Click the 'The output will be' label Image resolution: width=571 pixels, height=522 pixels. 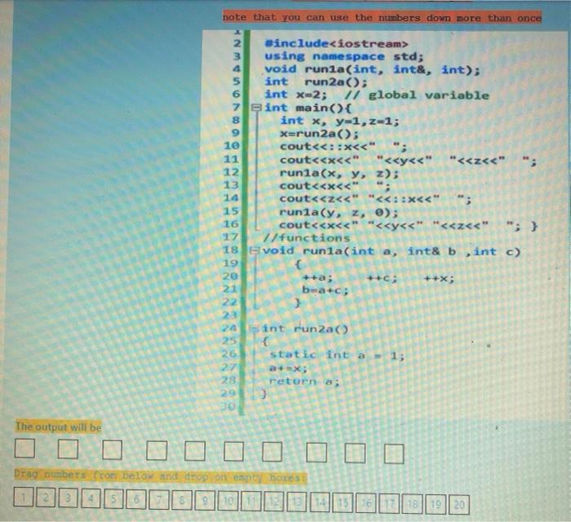[58, 427]
